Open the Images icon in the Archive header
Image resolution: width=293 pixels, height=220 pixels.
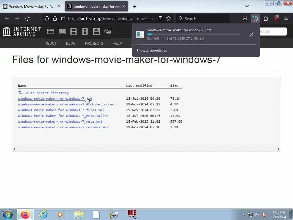click(108, 32)
